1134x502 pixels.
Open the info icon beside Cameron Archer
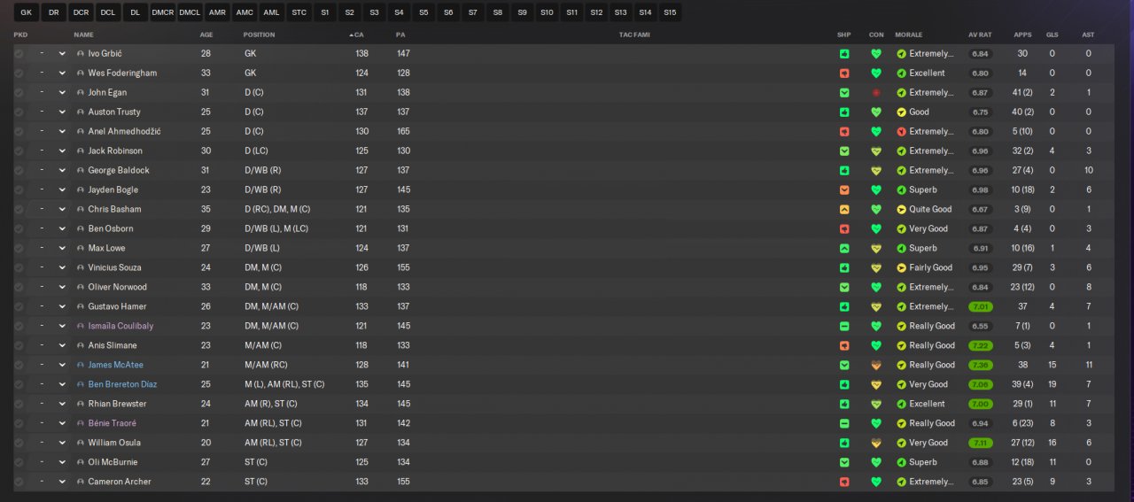click(81, 483)
